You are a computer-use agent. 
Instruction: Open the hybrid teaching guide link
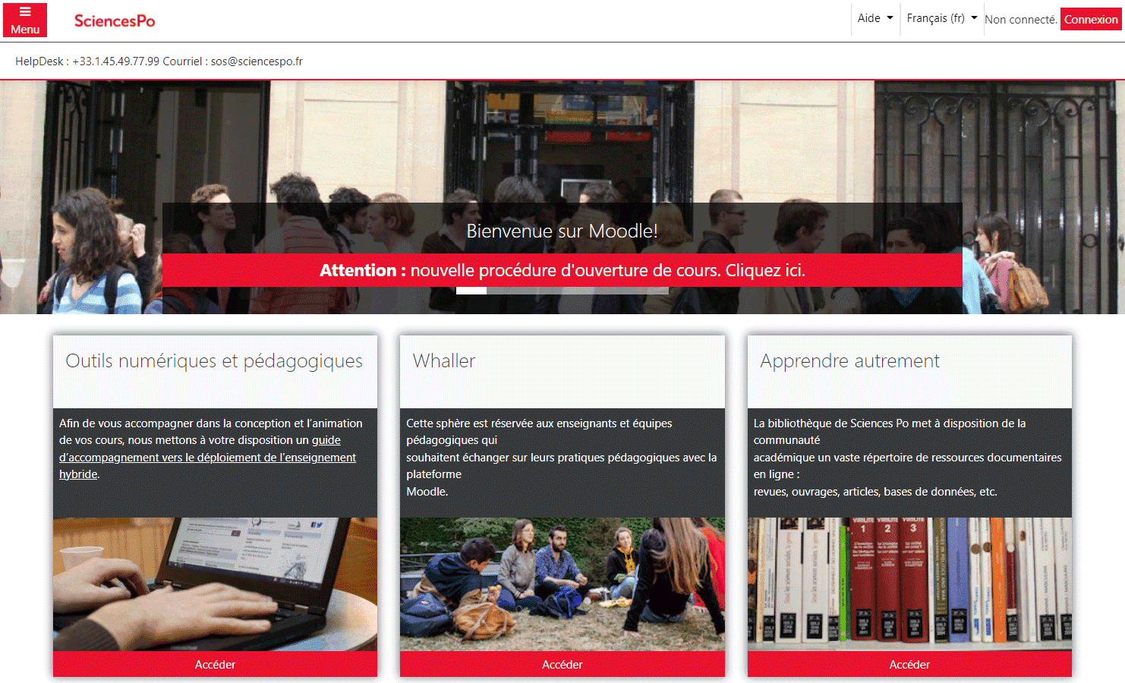[x=207, y=457]
